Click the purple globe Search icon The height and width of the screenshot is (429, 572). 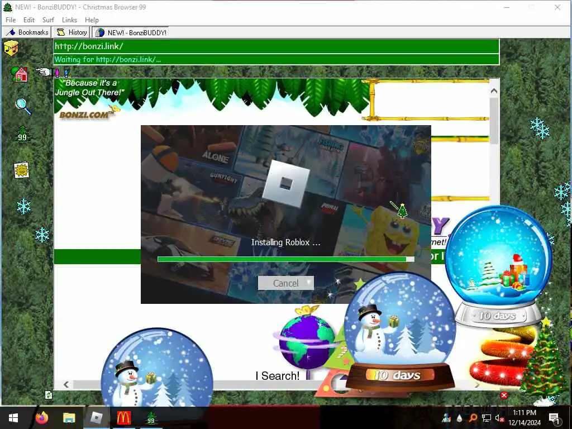point(306,342)
